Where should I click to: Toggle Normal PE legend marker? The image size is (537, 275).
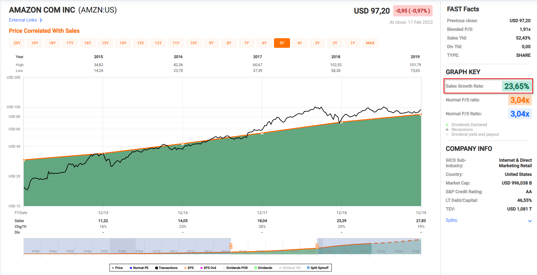(x=139, y=268)
